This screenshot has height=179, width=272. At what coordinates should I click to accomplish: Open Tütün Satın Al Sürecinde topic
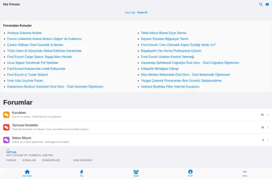44,51
